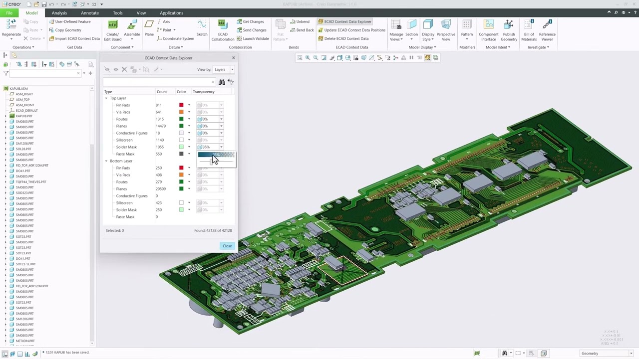
Task: Click Get Changes
Action: click(x=250, y=21)
